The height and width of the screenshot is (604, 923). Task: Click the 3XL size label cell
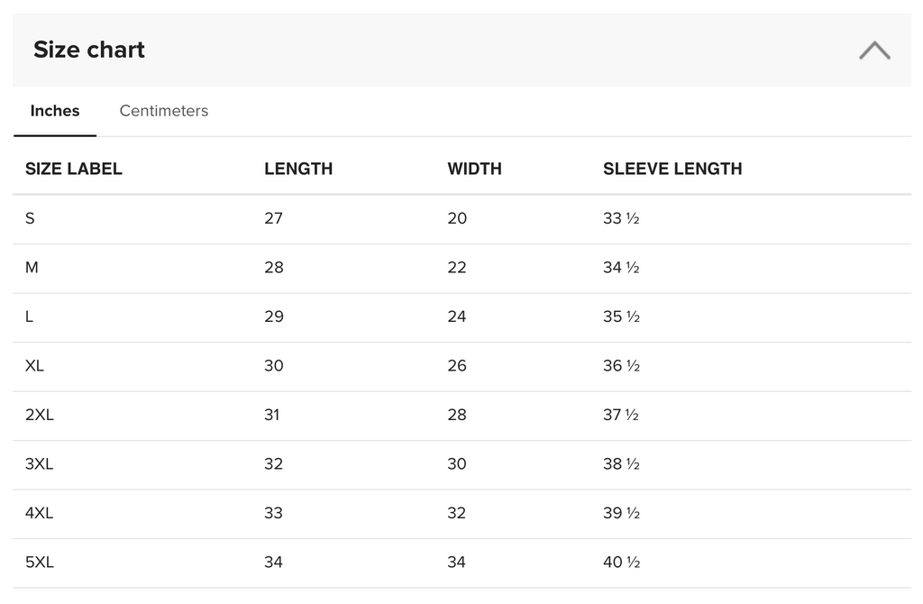tap(40, 464)
